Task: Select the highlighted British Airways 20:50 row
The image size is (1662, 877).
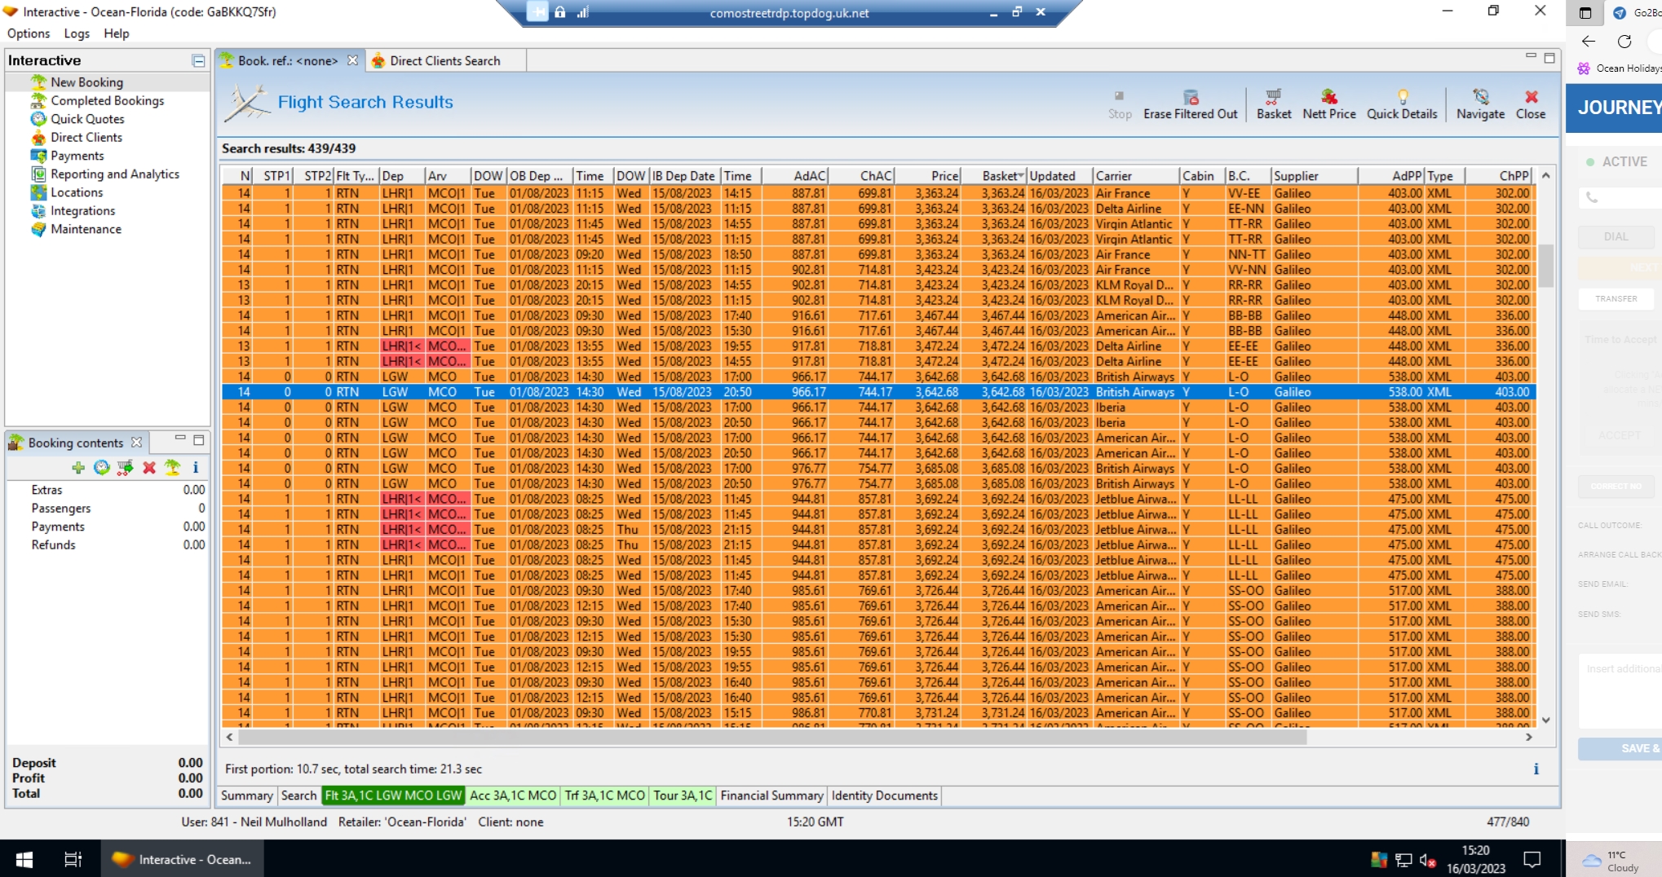Action: [879, 392]
